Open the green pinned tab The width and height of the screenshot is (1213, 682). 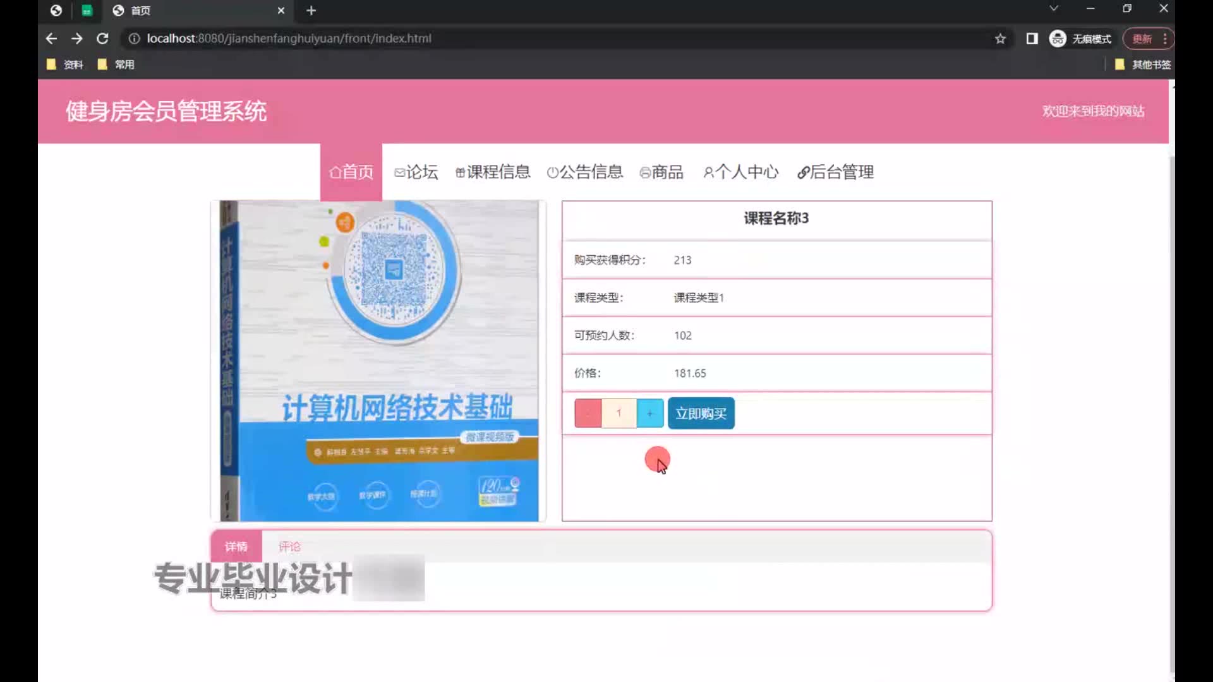(87, 11)
